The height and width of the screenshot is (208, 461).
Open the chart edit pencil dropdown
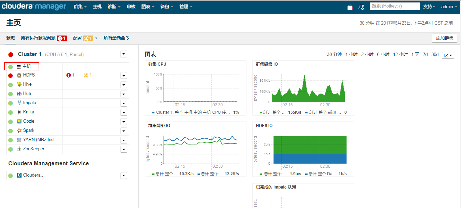tap(448, 55)
